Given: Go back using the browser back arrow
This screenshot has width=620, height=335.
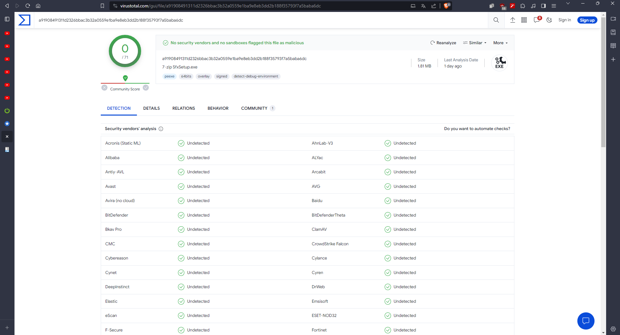Looking at the screenshot, I should (7, 6).
